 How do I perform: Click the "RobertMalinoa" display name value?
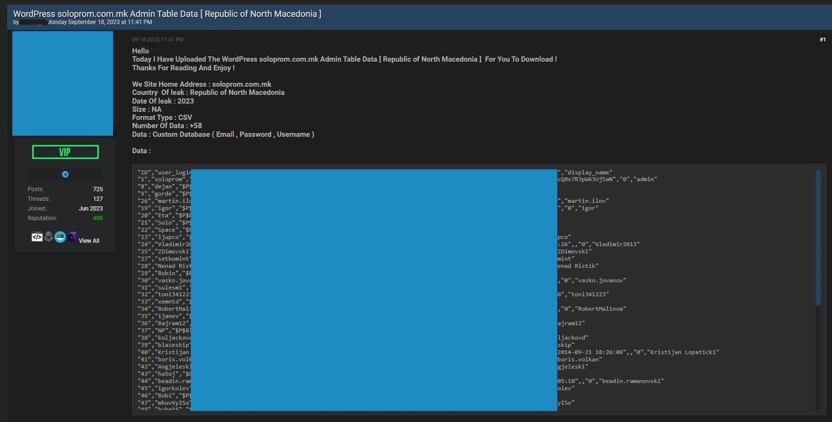click(x=601, y=309)
